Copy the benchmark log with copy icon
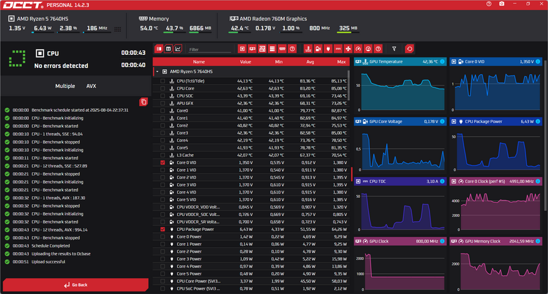 point(143,102)
